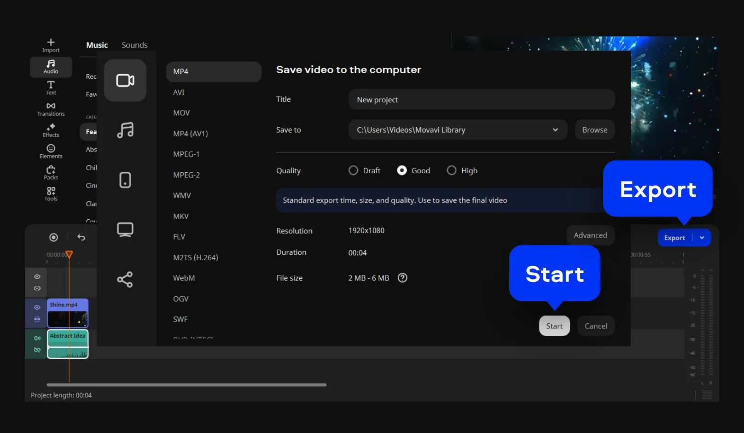The image size is (744, 433).
Task: Select Draft quality option
Action: pos(353,170)
